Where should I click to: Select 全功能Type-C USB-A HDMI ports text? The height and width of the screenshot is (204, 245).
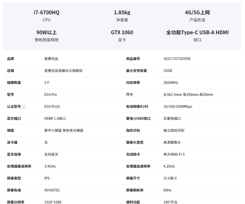(197, 32)
